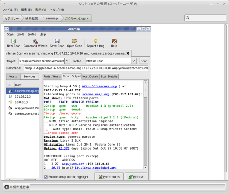Open the 編集 (E) menu
Image resolution: width=229 pixels, height=194 pixels.
26,10
